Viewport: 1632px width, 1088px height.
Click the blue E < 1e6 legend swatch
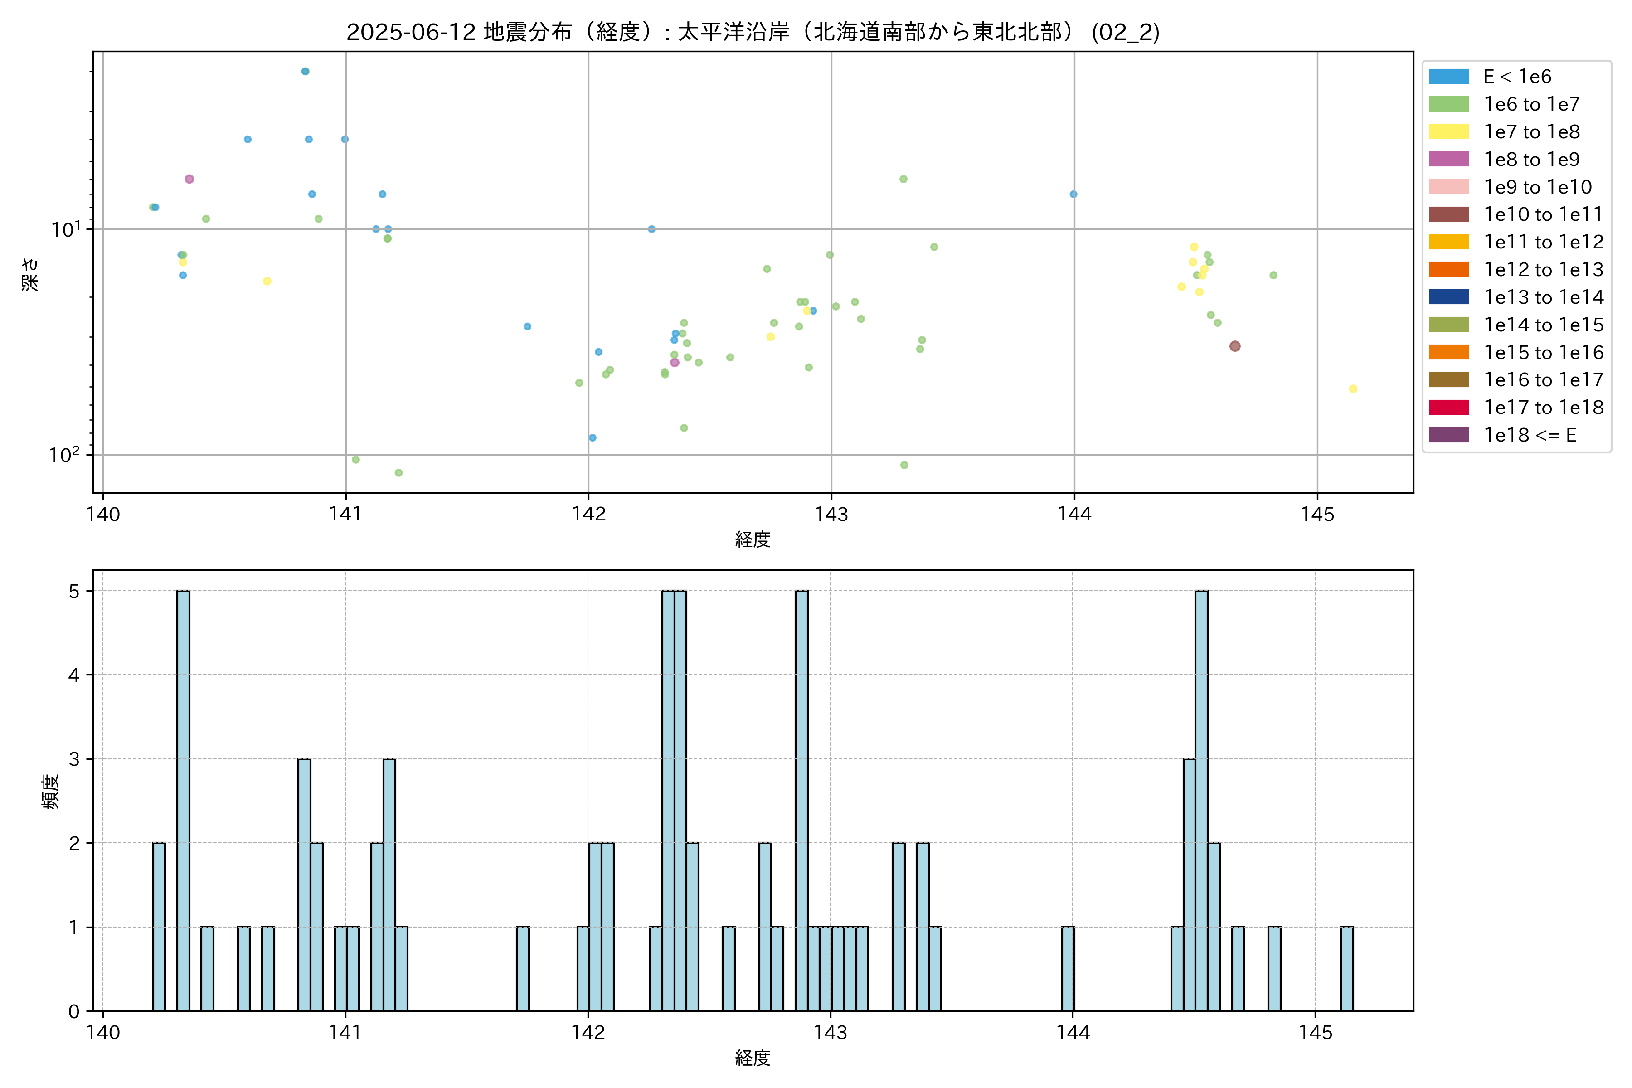1449,76
